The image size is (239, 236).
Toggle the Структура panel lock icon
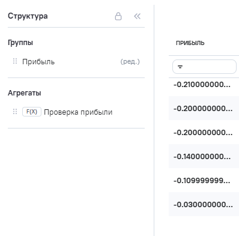click(118, 16)
